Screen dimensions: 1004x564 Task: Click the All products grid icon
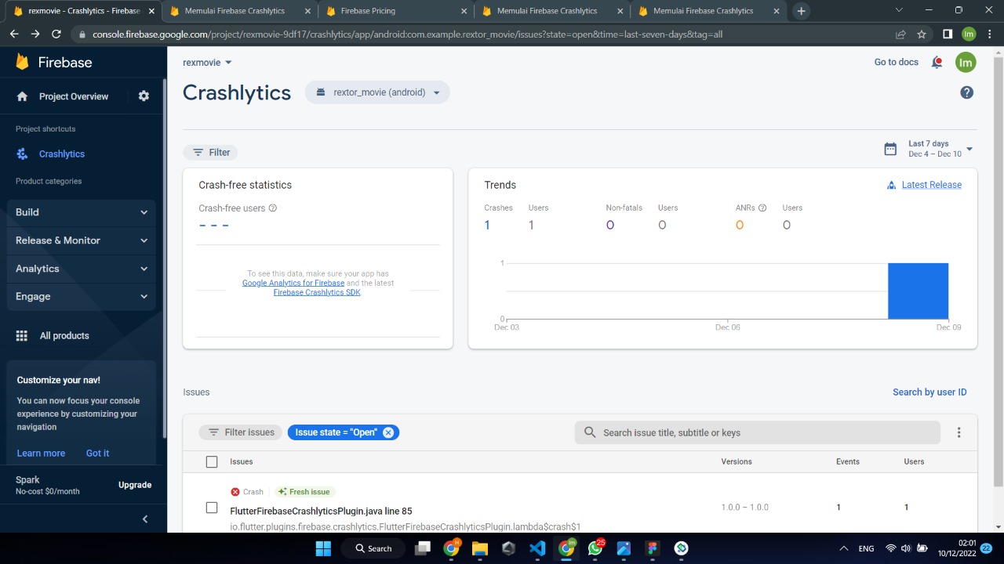(22, 335)
